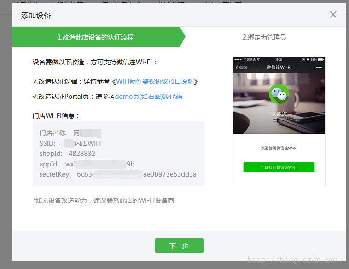The image size is (349, 269).
Task: Click 欢迎使用微信连Wi-Fi text in preview
Action: tap(279, 148)
